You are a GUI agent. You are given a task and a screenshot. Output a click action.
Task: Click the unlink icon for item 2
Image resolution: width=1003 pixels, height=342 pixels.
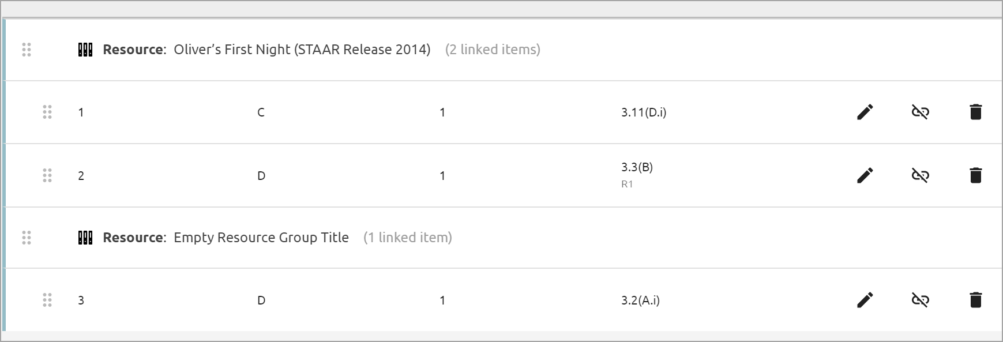click(x=920, y=175)
